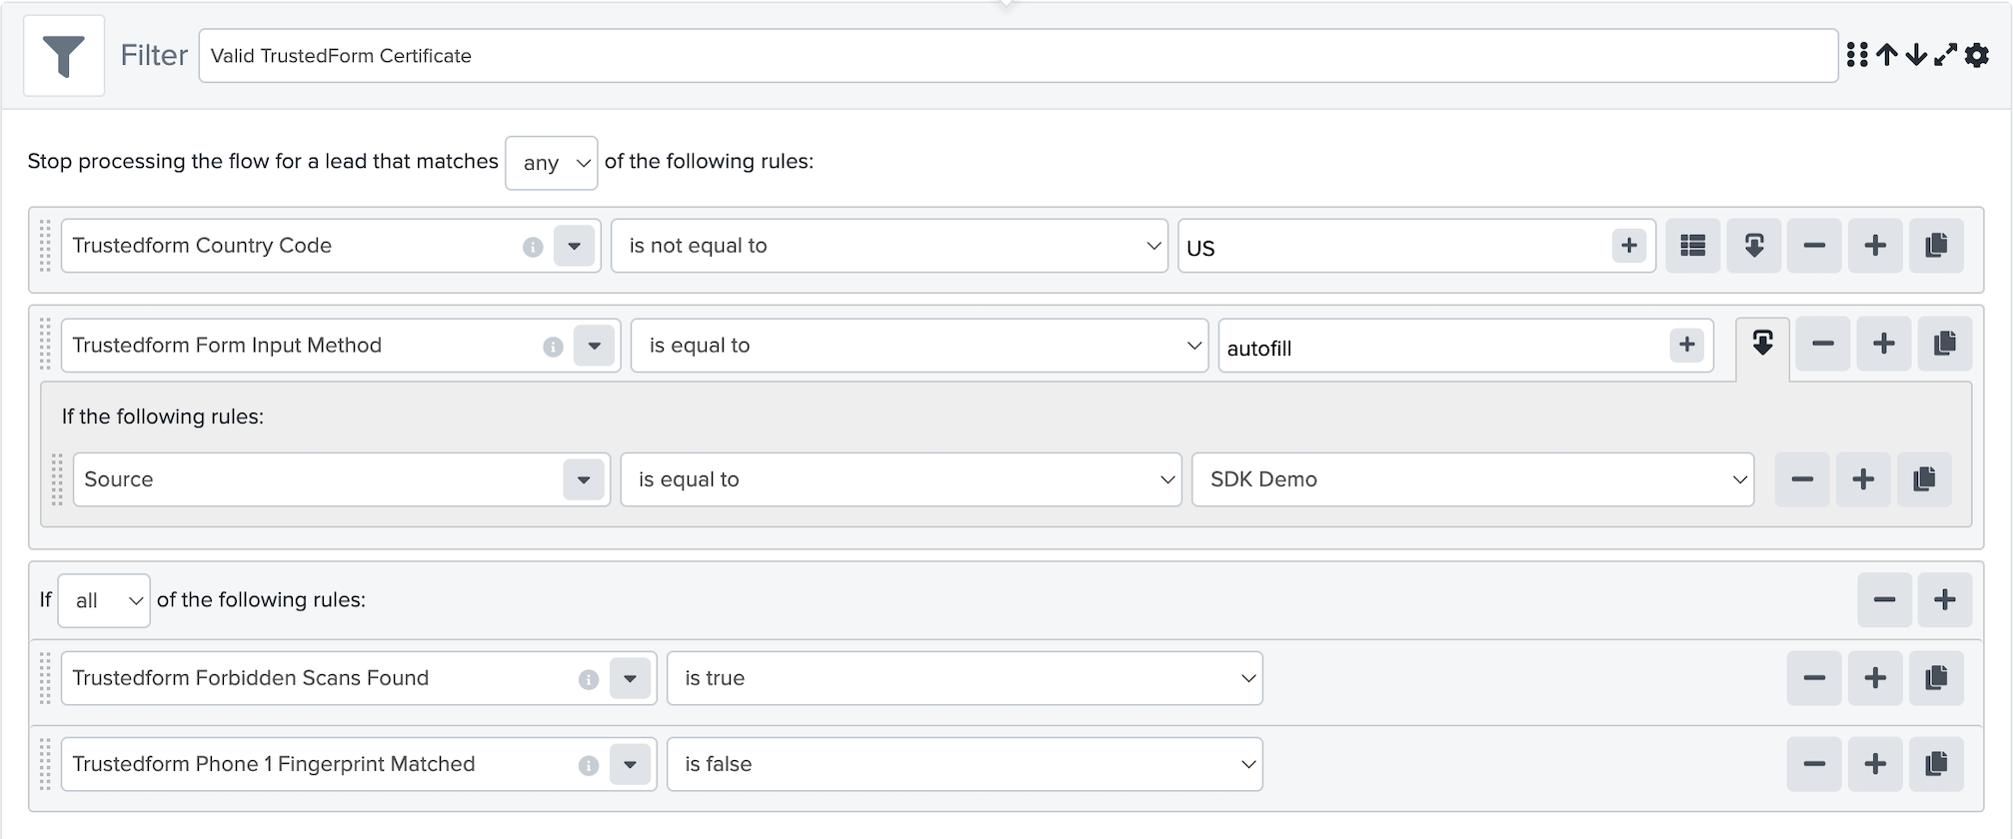2013x839 pixels.
Task: Remove the Form Input Method rule
Action: (1823, 345)
